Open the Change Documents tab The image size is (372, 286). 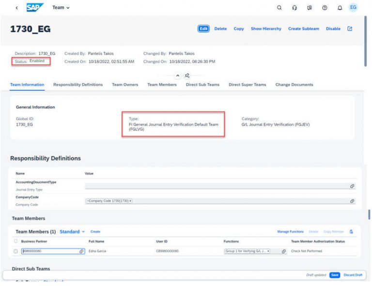[294, 85]
